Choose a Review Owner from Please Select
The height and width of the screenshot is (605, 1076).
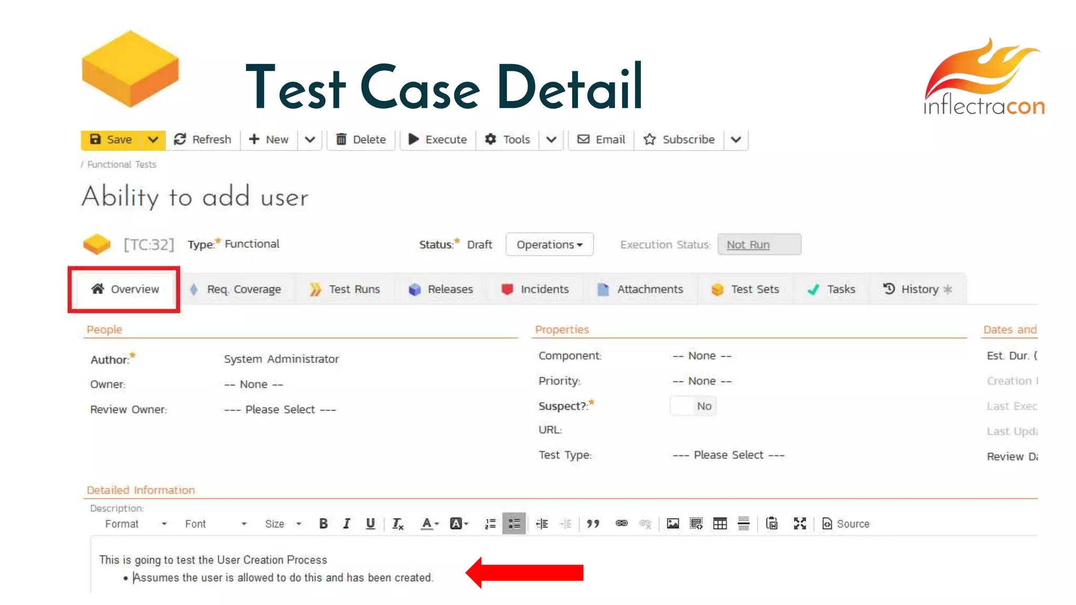(x=280, y=410)
